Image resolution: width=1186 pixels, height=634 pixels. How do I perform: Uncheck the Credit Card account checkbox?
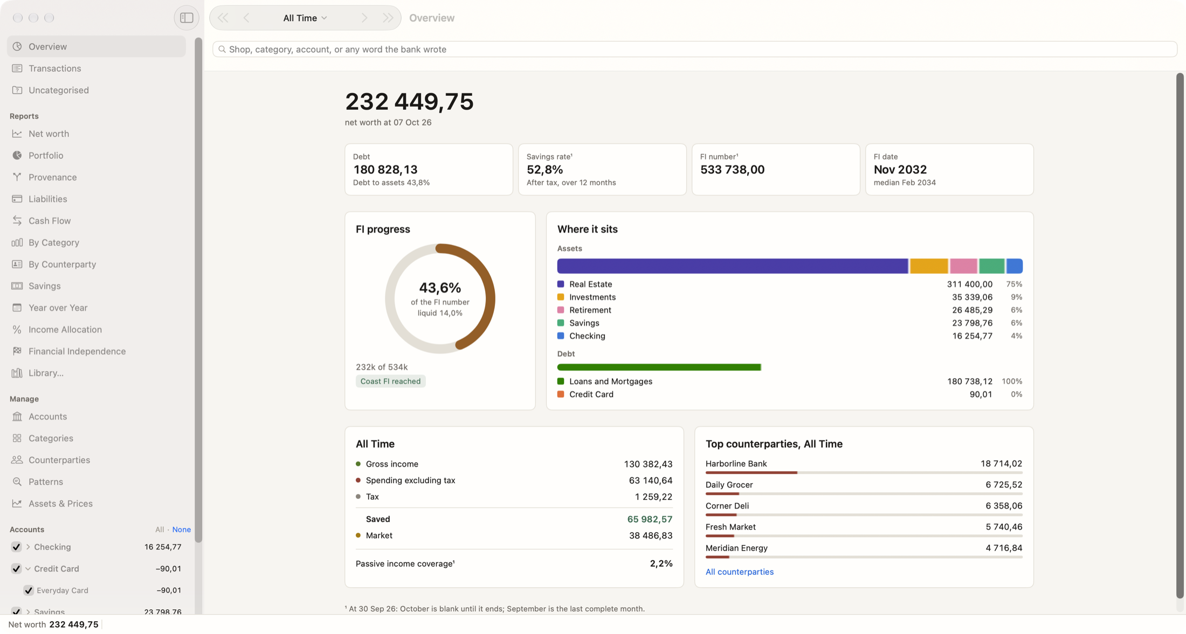16,569
